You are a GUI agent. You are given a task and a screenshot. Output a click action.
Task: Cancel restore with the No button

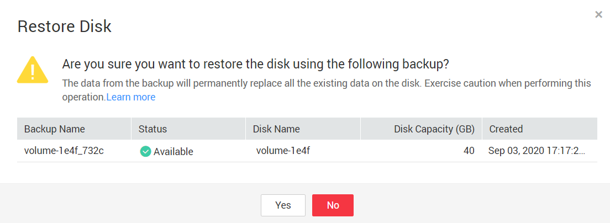[x=333, y=205]
